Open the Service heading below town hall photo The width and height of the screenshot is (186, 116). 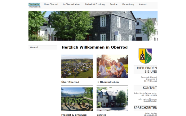(x=101, y=115)
